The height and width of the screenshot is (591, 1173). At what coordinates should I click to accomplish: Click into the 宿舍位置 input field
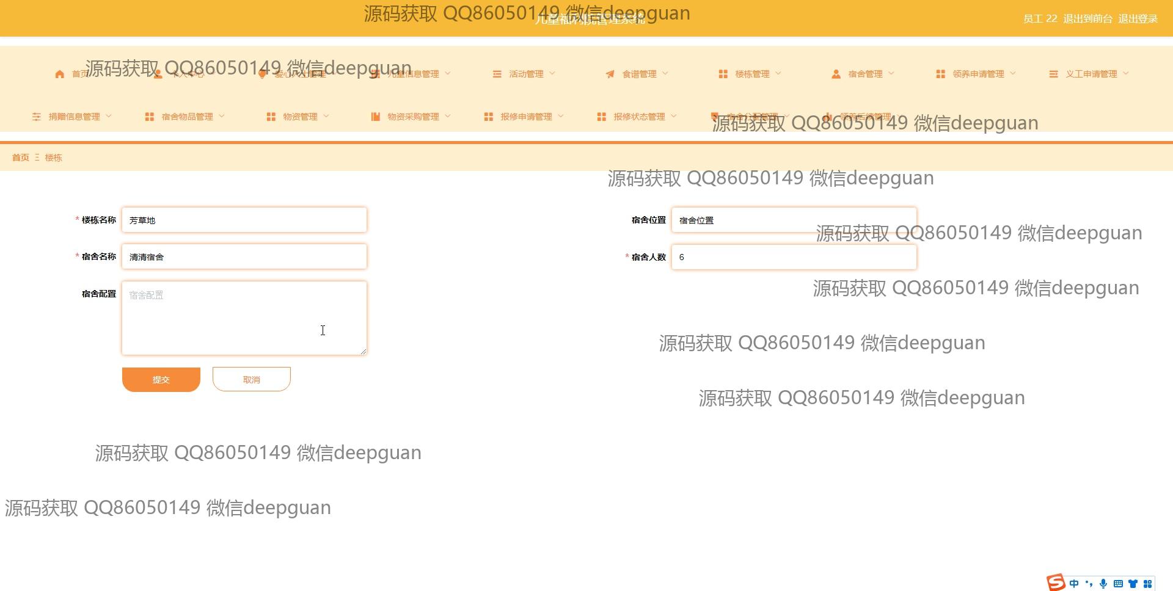click(x=794, y=220)
